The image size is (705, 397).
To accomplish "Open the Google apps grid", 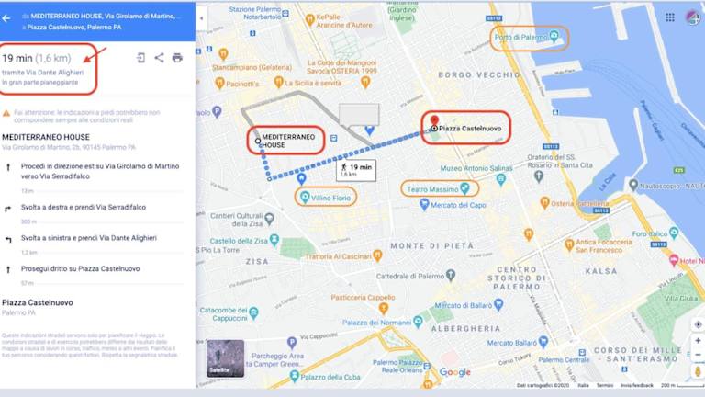I will click(670, 17).
